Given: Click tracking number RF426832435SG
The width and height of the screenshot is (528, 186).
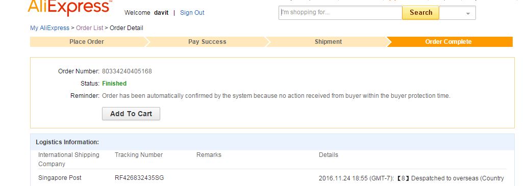Looking at the screenshot, I should click(139, 178).
